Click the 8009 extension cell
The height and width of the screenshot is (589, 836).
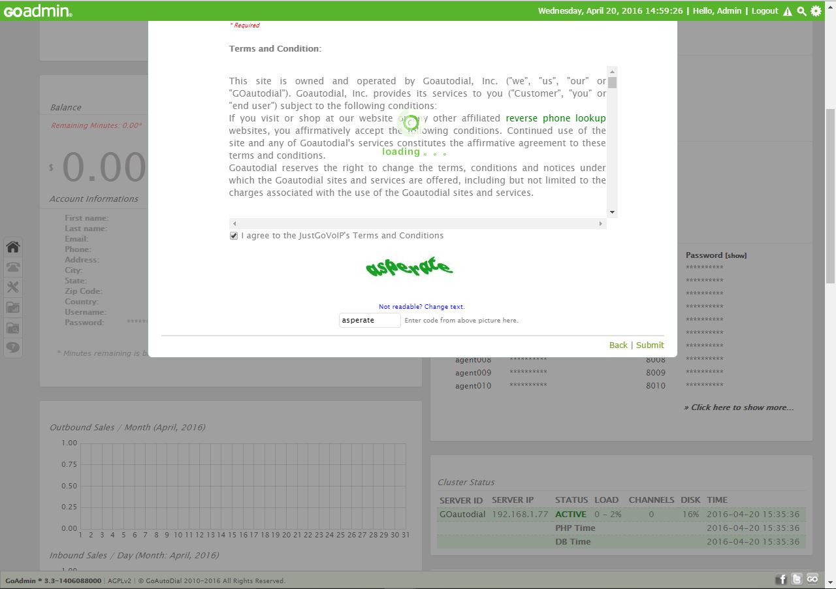[x=656, y=373]
